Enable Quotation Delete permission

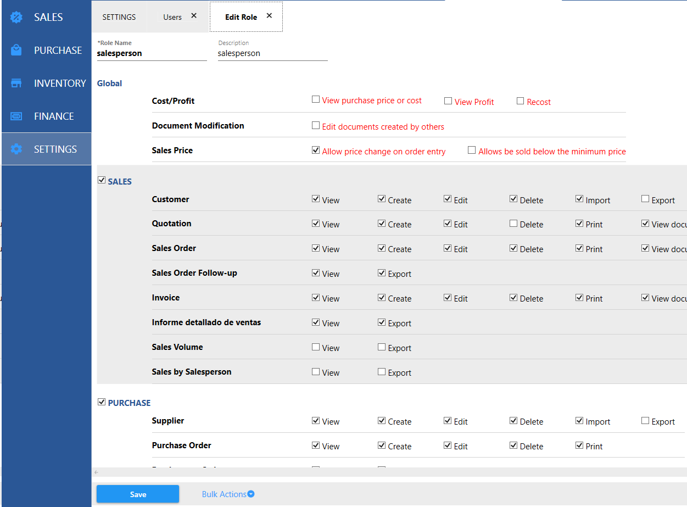click(x=513, y=223)
